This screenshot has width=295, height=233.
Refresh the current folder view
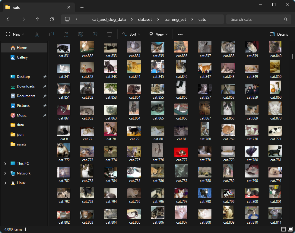pos(52,19)
